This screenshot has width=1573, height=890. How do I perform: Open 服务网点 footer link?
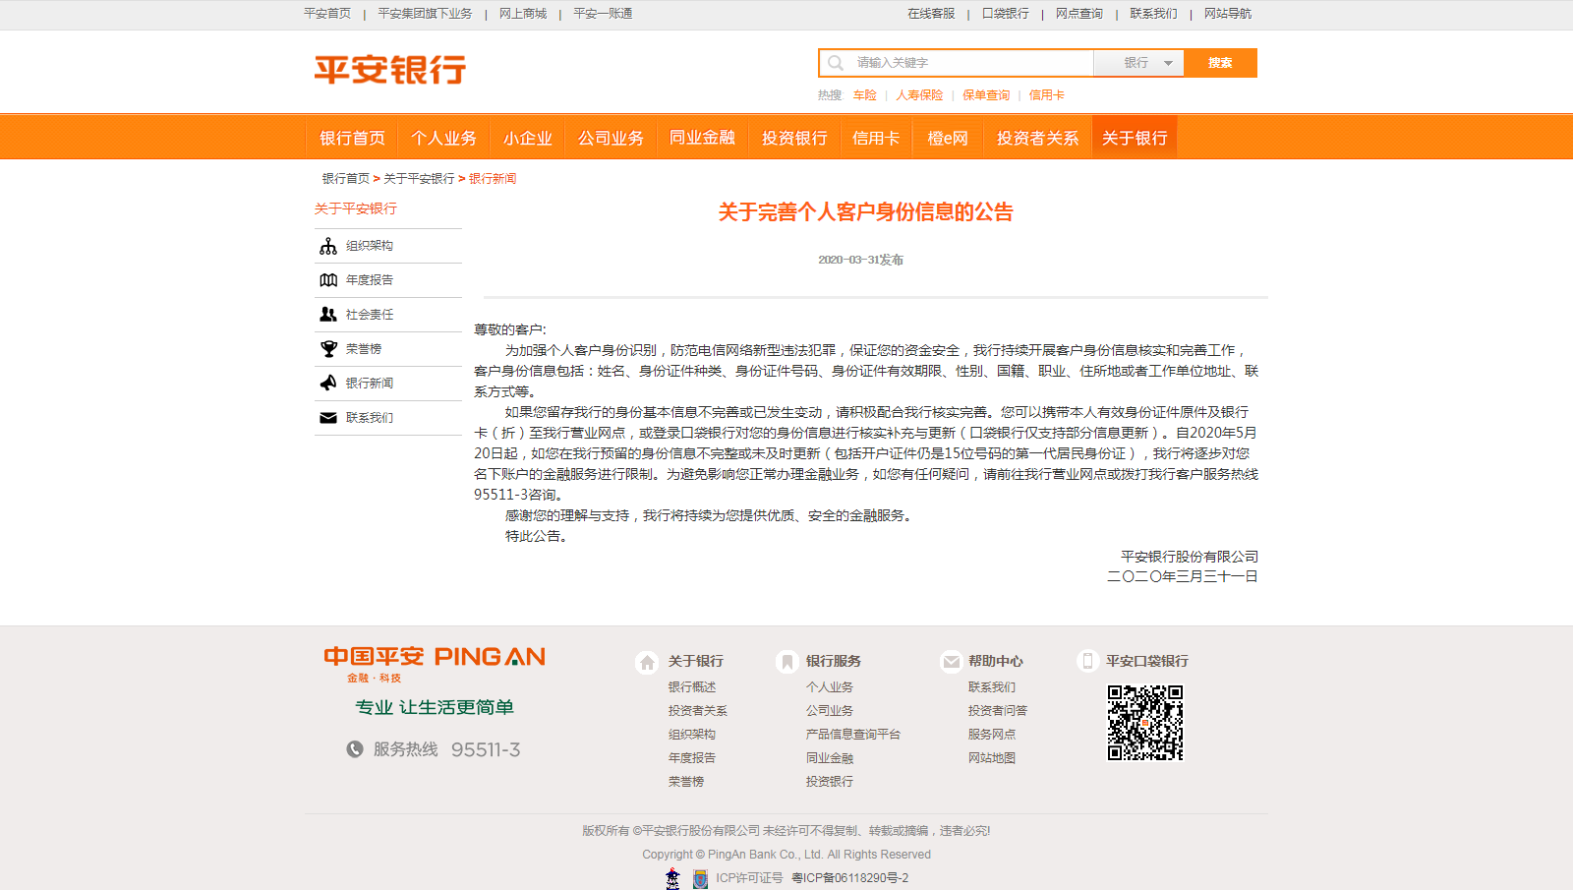coord(992,735)
